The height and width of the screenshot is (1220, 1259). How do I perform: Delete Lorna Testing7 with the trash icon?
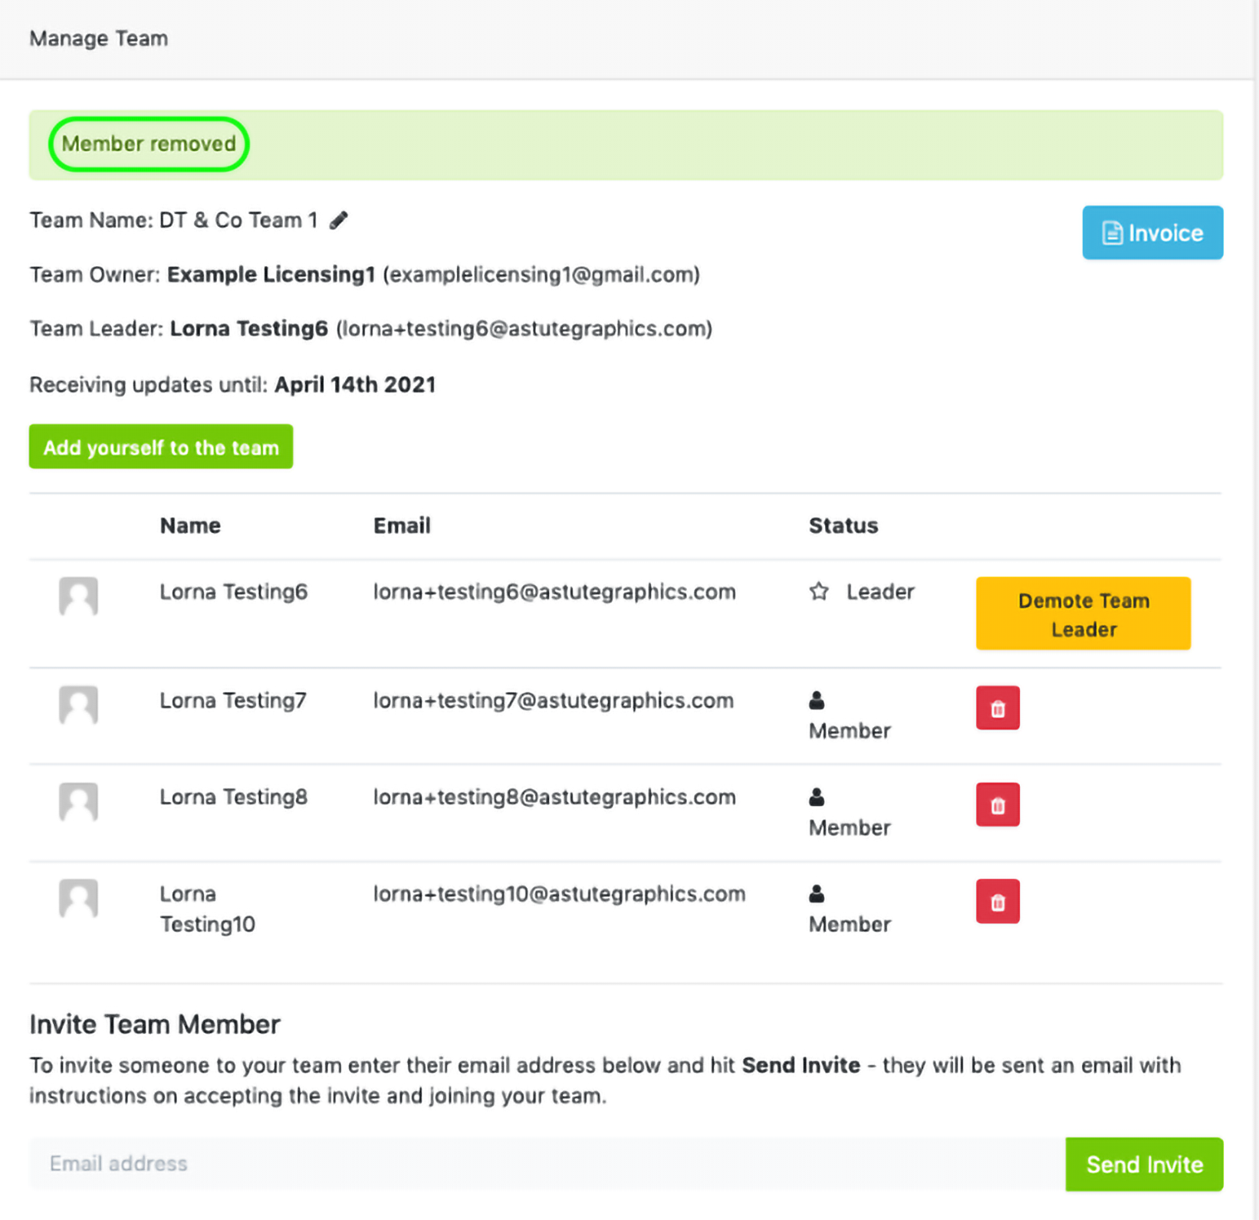coord(997,708)
